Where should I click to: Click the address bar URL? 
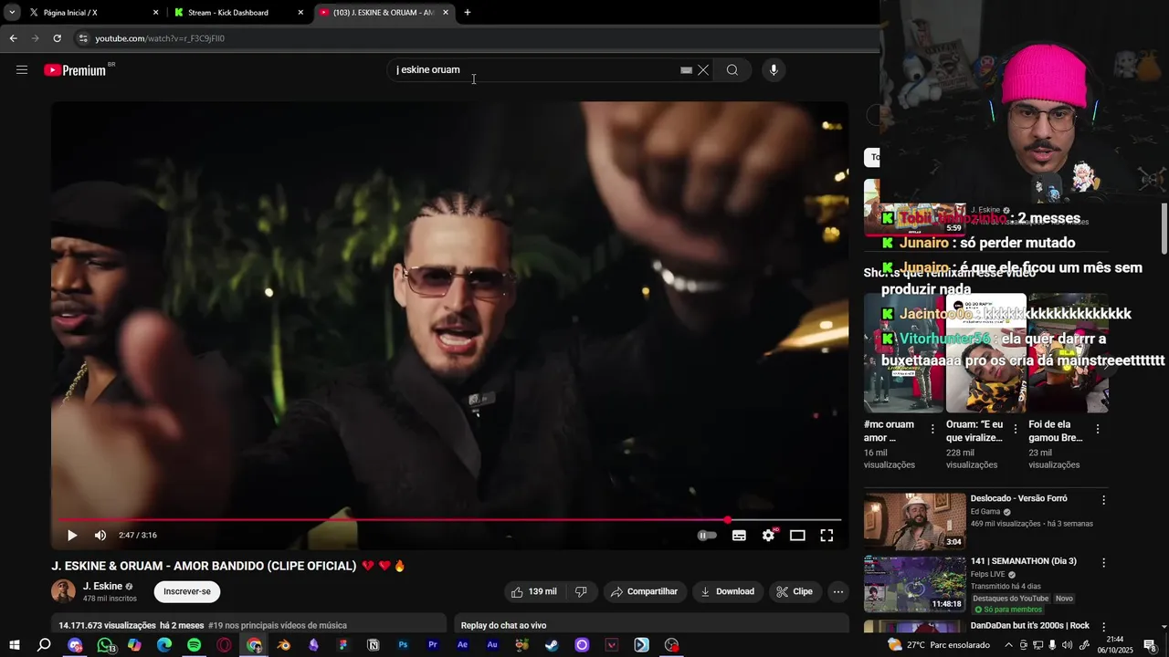point(160,38)
